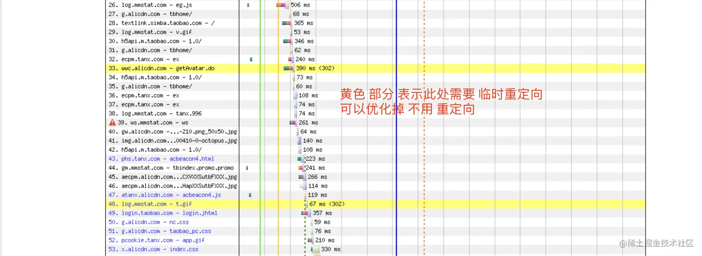The image size is (702, 256).
Task: Select request 31 g.alicdn.com - tbhome/
Action: 150,50
